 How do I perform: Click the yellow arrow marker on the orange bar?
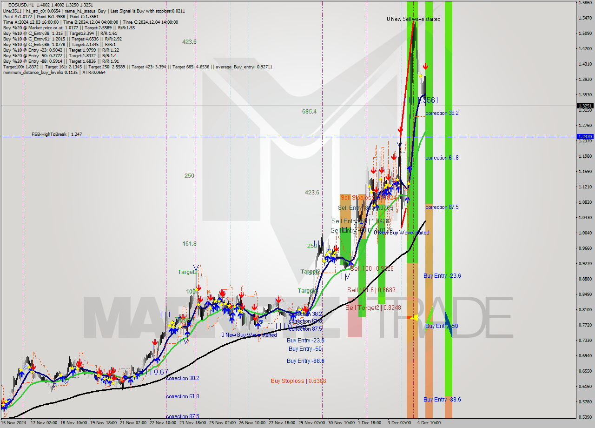(x=413, y=317)
